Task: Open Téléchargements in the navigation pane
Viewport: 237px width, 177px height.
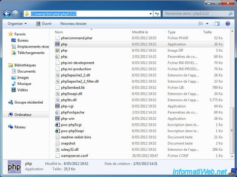Action: [31, 53]
